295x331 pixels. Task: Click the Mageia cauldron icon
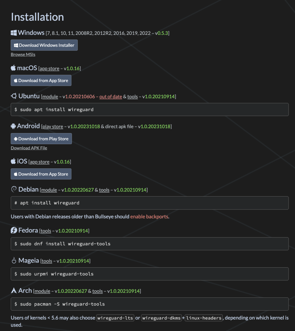[x=14, y=261]
